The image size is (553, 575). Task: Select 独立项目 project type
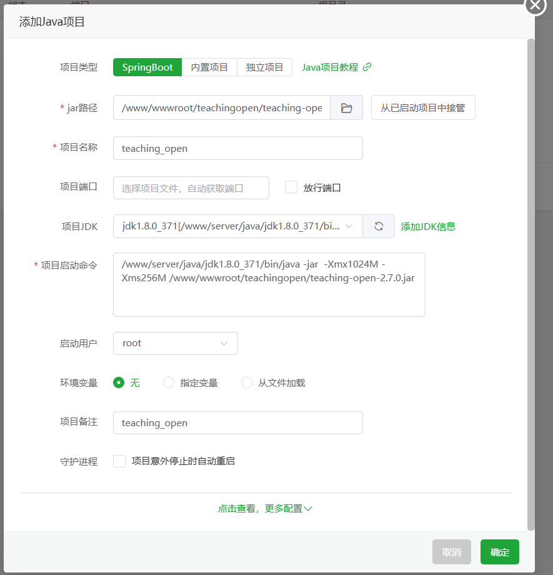[x=264, y=67]
